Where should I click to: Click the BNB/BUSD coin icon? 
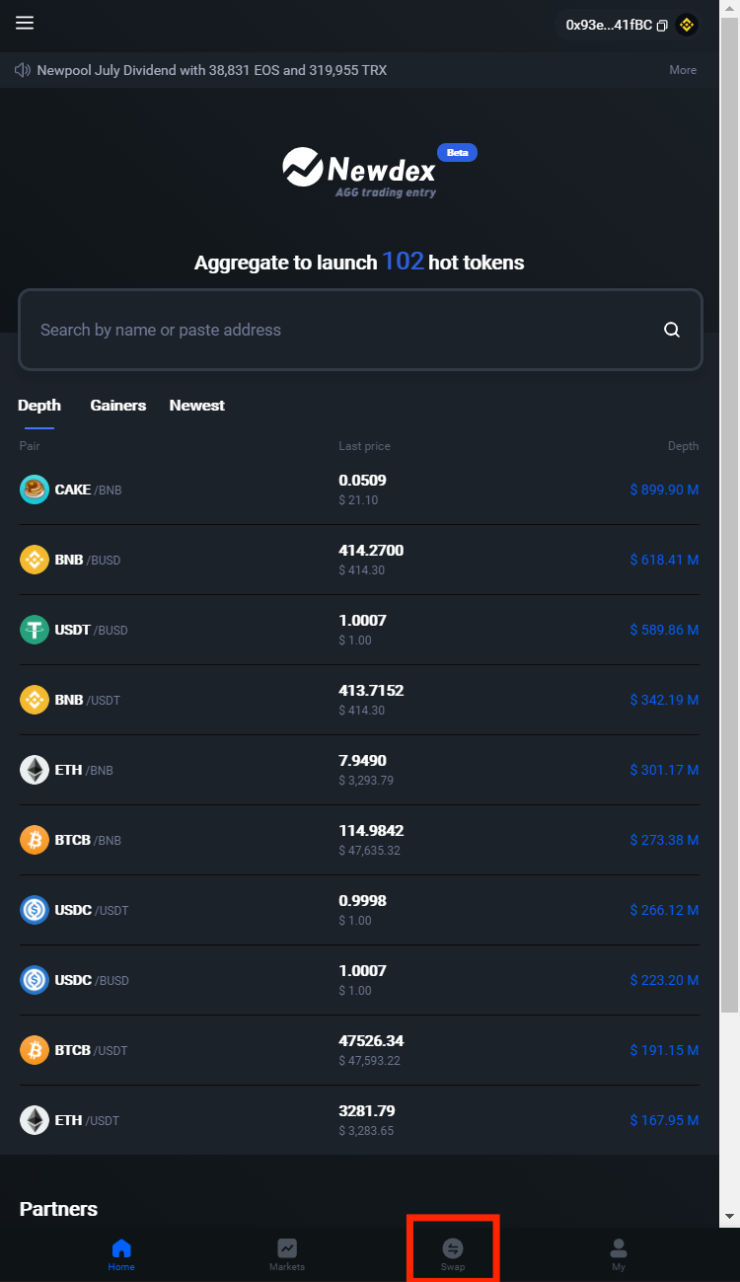[x=35, y=560]
